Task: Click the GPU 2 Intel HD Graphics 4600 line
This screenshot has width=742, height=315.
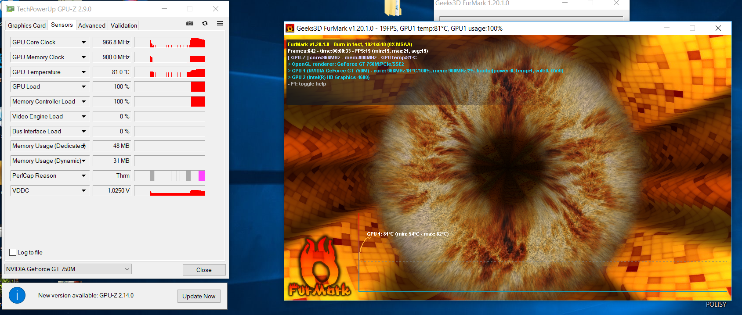Action: click(x=329, y=77)
